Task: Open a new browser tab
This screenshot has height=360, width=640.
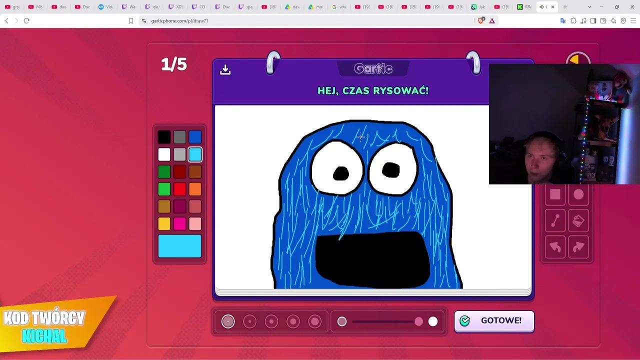Action: point(565,7)
